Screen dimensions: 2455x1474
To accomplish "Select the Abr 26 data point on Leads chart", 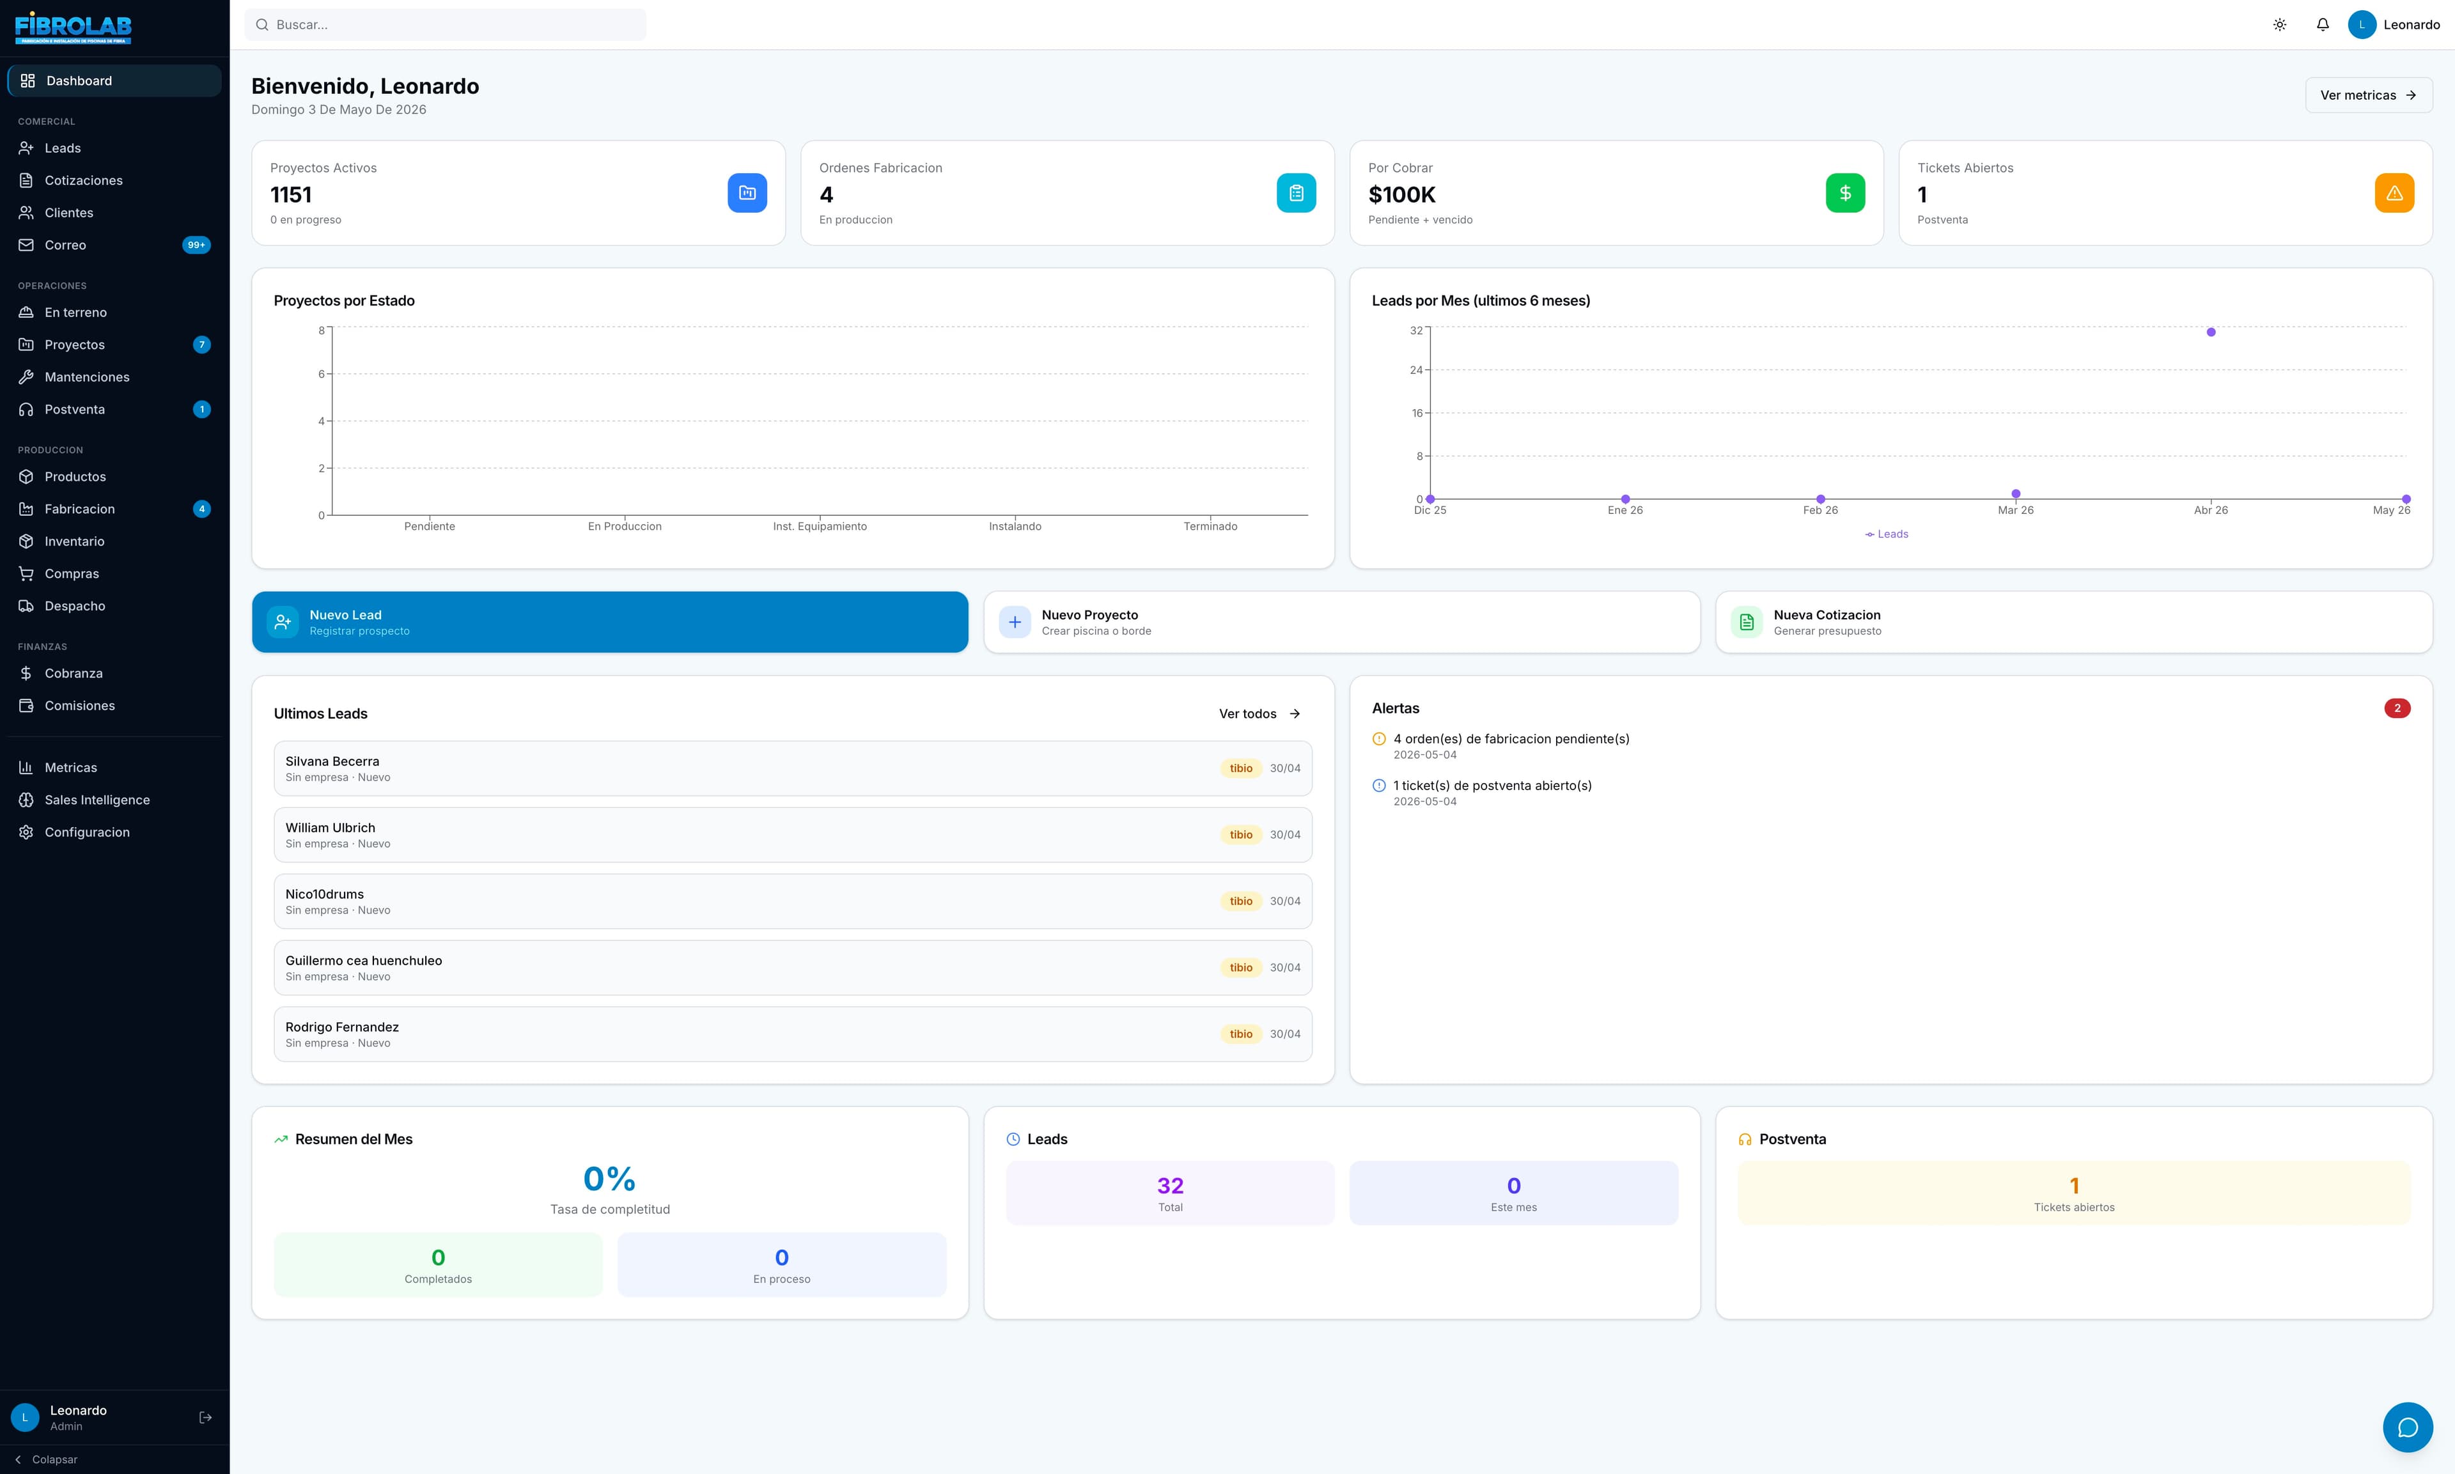I will coord(2211,333).
